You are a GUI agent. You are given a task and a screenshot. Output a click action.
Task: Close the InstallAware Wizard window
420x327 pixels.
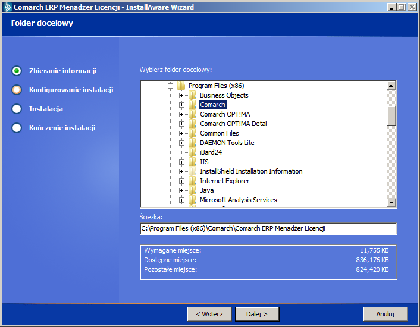pyautogui.click(x=412, y=7)
